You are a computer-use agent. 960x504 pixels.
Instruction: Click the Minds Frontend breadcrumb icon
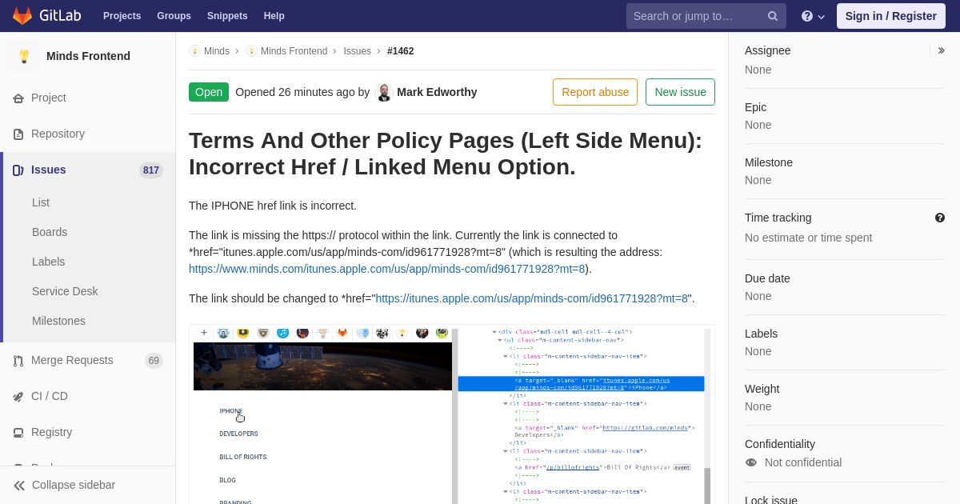251,50
